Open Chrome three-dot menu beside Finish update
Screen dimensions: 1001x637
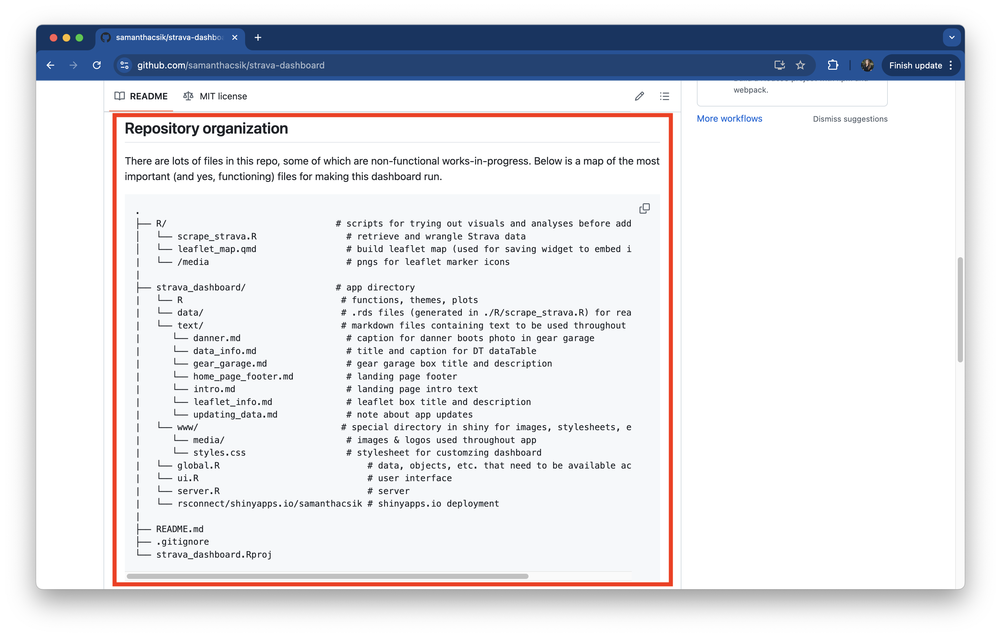[x=951, y=65]
